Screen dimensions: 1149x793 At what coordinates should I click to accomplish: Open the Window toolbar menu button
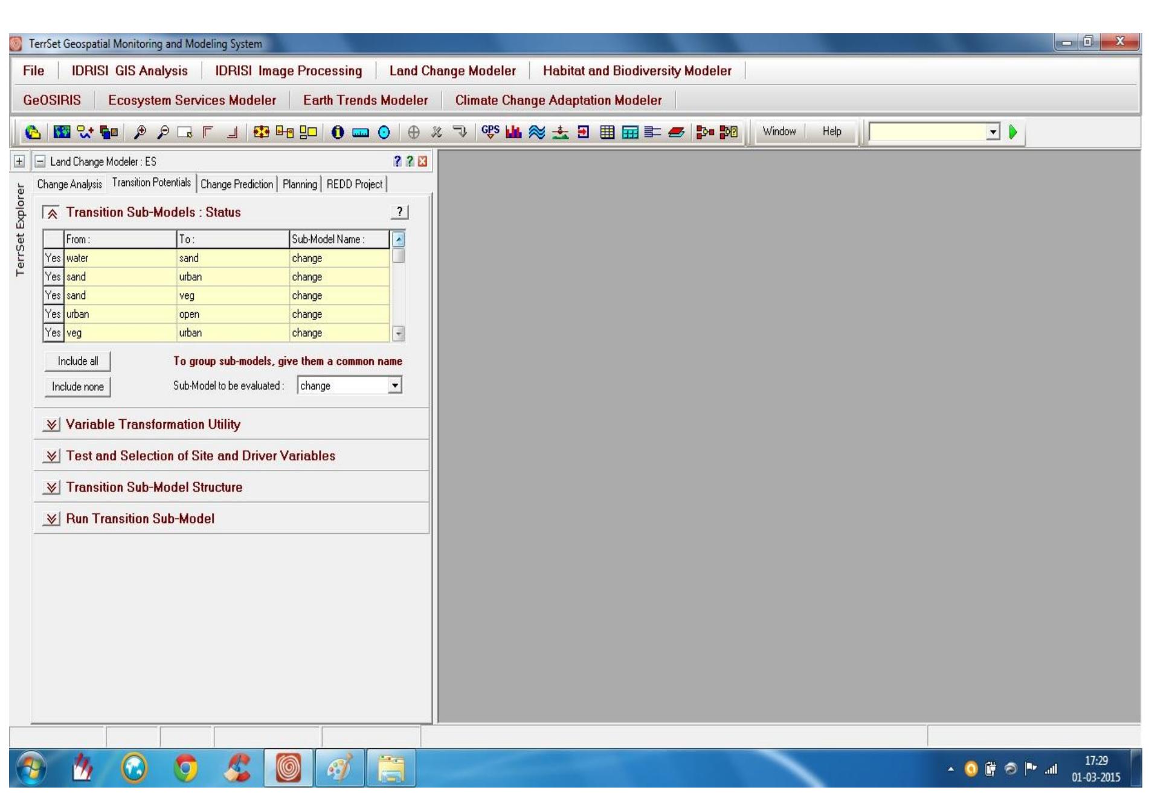[x=779, y=132]
